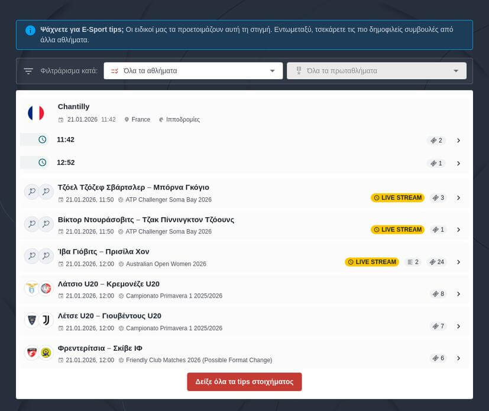This screenshot has width=489, height=411.
Task: Click the Fredericia club logo
Action: tap(31, 353)
